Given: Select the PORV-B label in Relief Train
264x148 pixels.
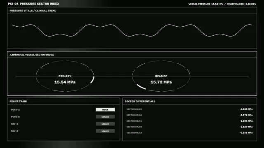Looking at the screenshot, I should pos(15,117).
